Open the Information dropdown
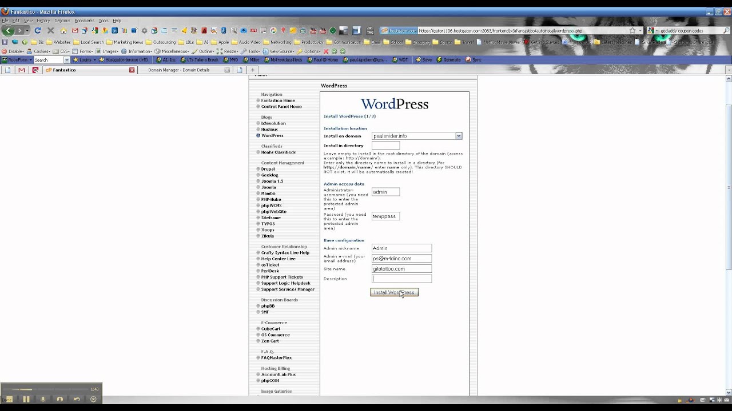This screenshot has width=732, height=411. tap(136, 51)
